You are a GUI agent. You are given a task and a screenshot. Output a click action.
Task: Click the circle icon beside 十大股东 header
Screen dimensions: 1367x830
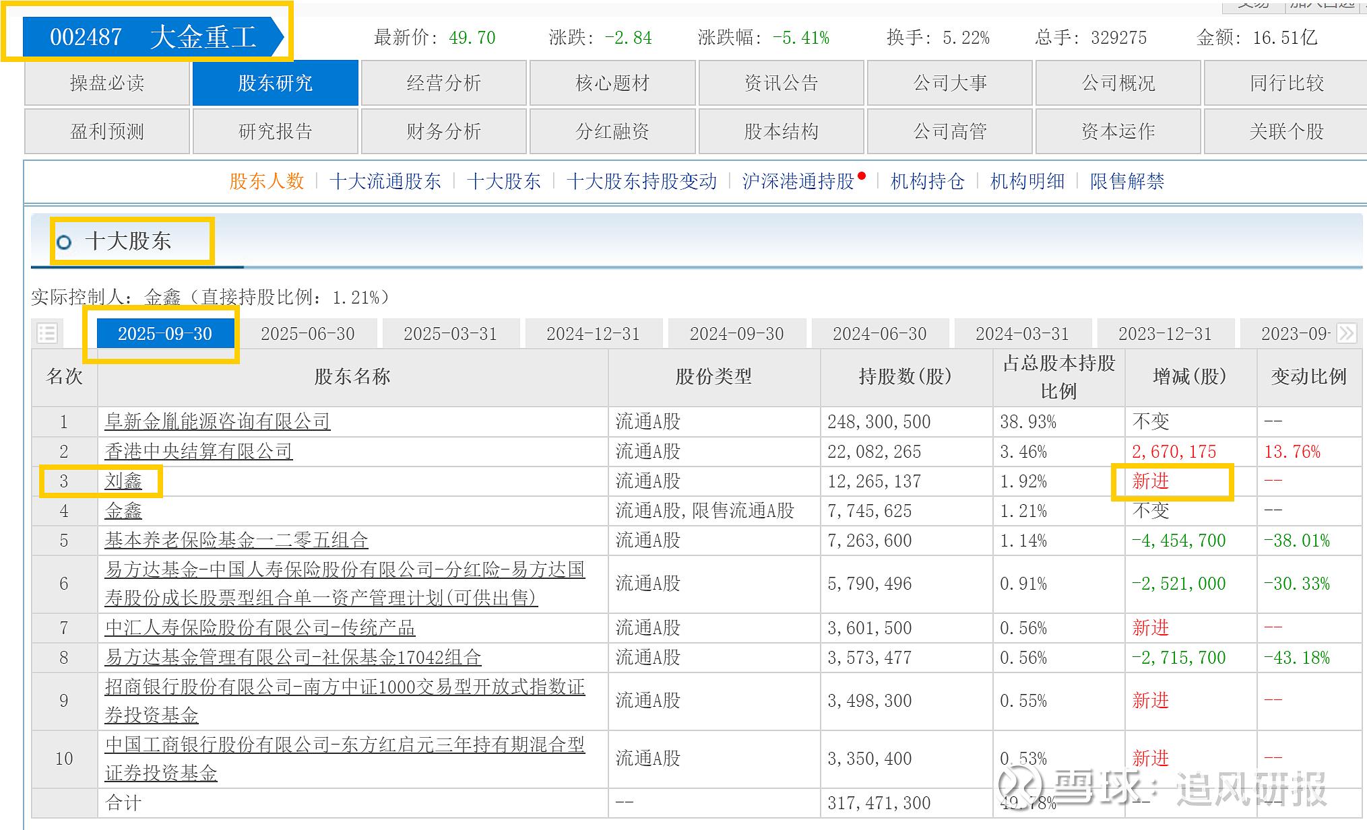click(64, 242)
